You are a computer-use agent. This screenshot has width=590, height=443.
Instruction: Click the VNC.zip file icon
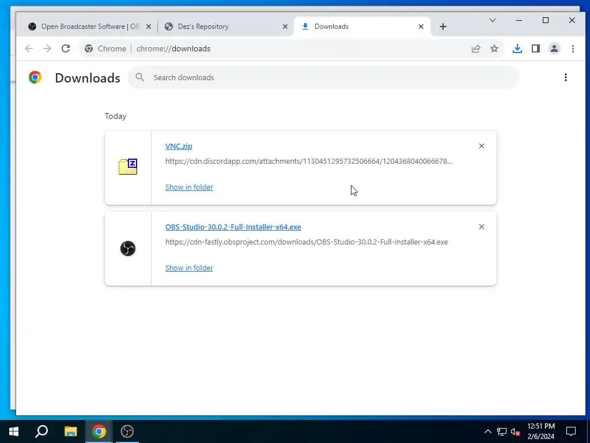click(128, 167)
